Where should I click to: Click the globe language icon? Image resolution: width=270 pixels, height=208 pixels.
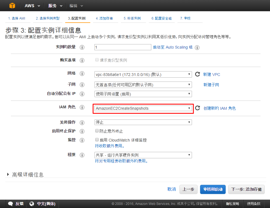tap(32, 204)
